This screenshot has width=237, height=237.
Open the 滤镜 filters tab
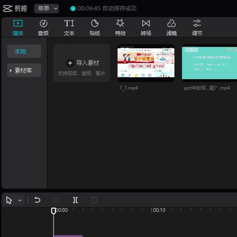(x=172, y=27)
